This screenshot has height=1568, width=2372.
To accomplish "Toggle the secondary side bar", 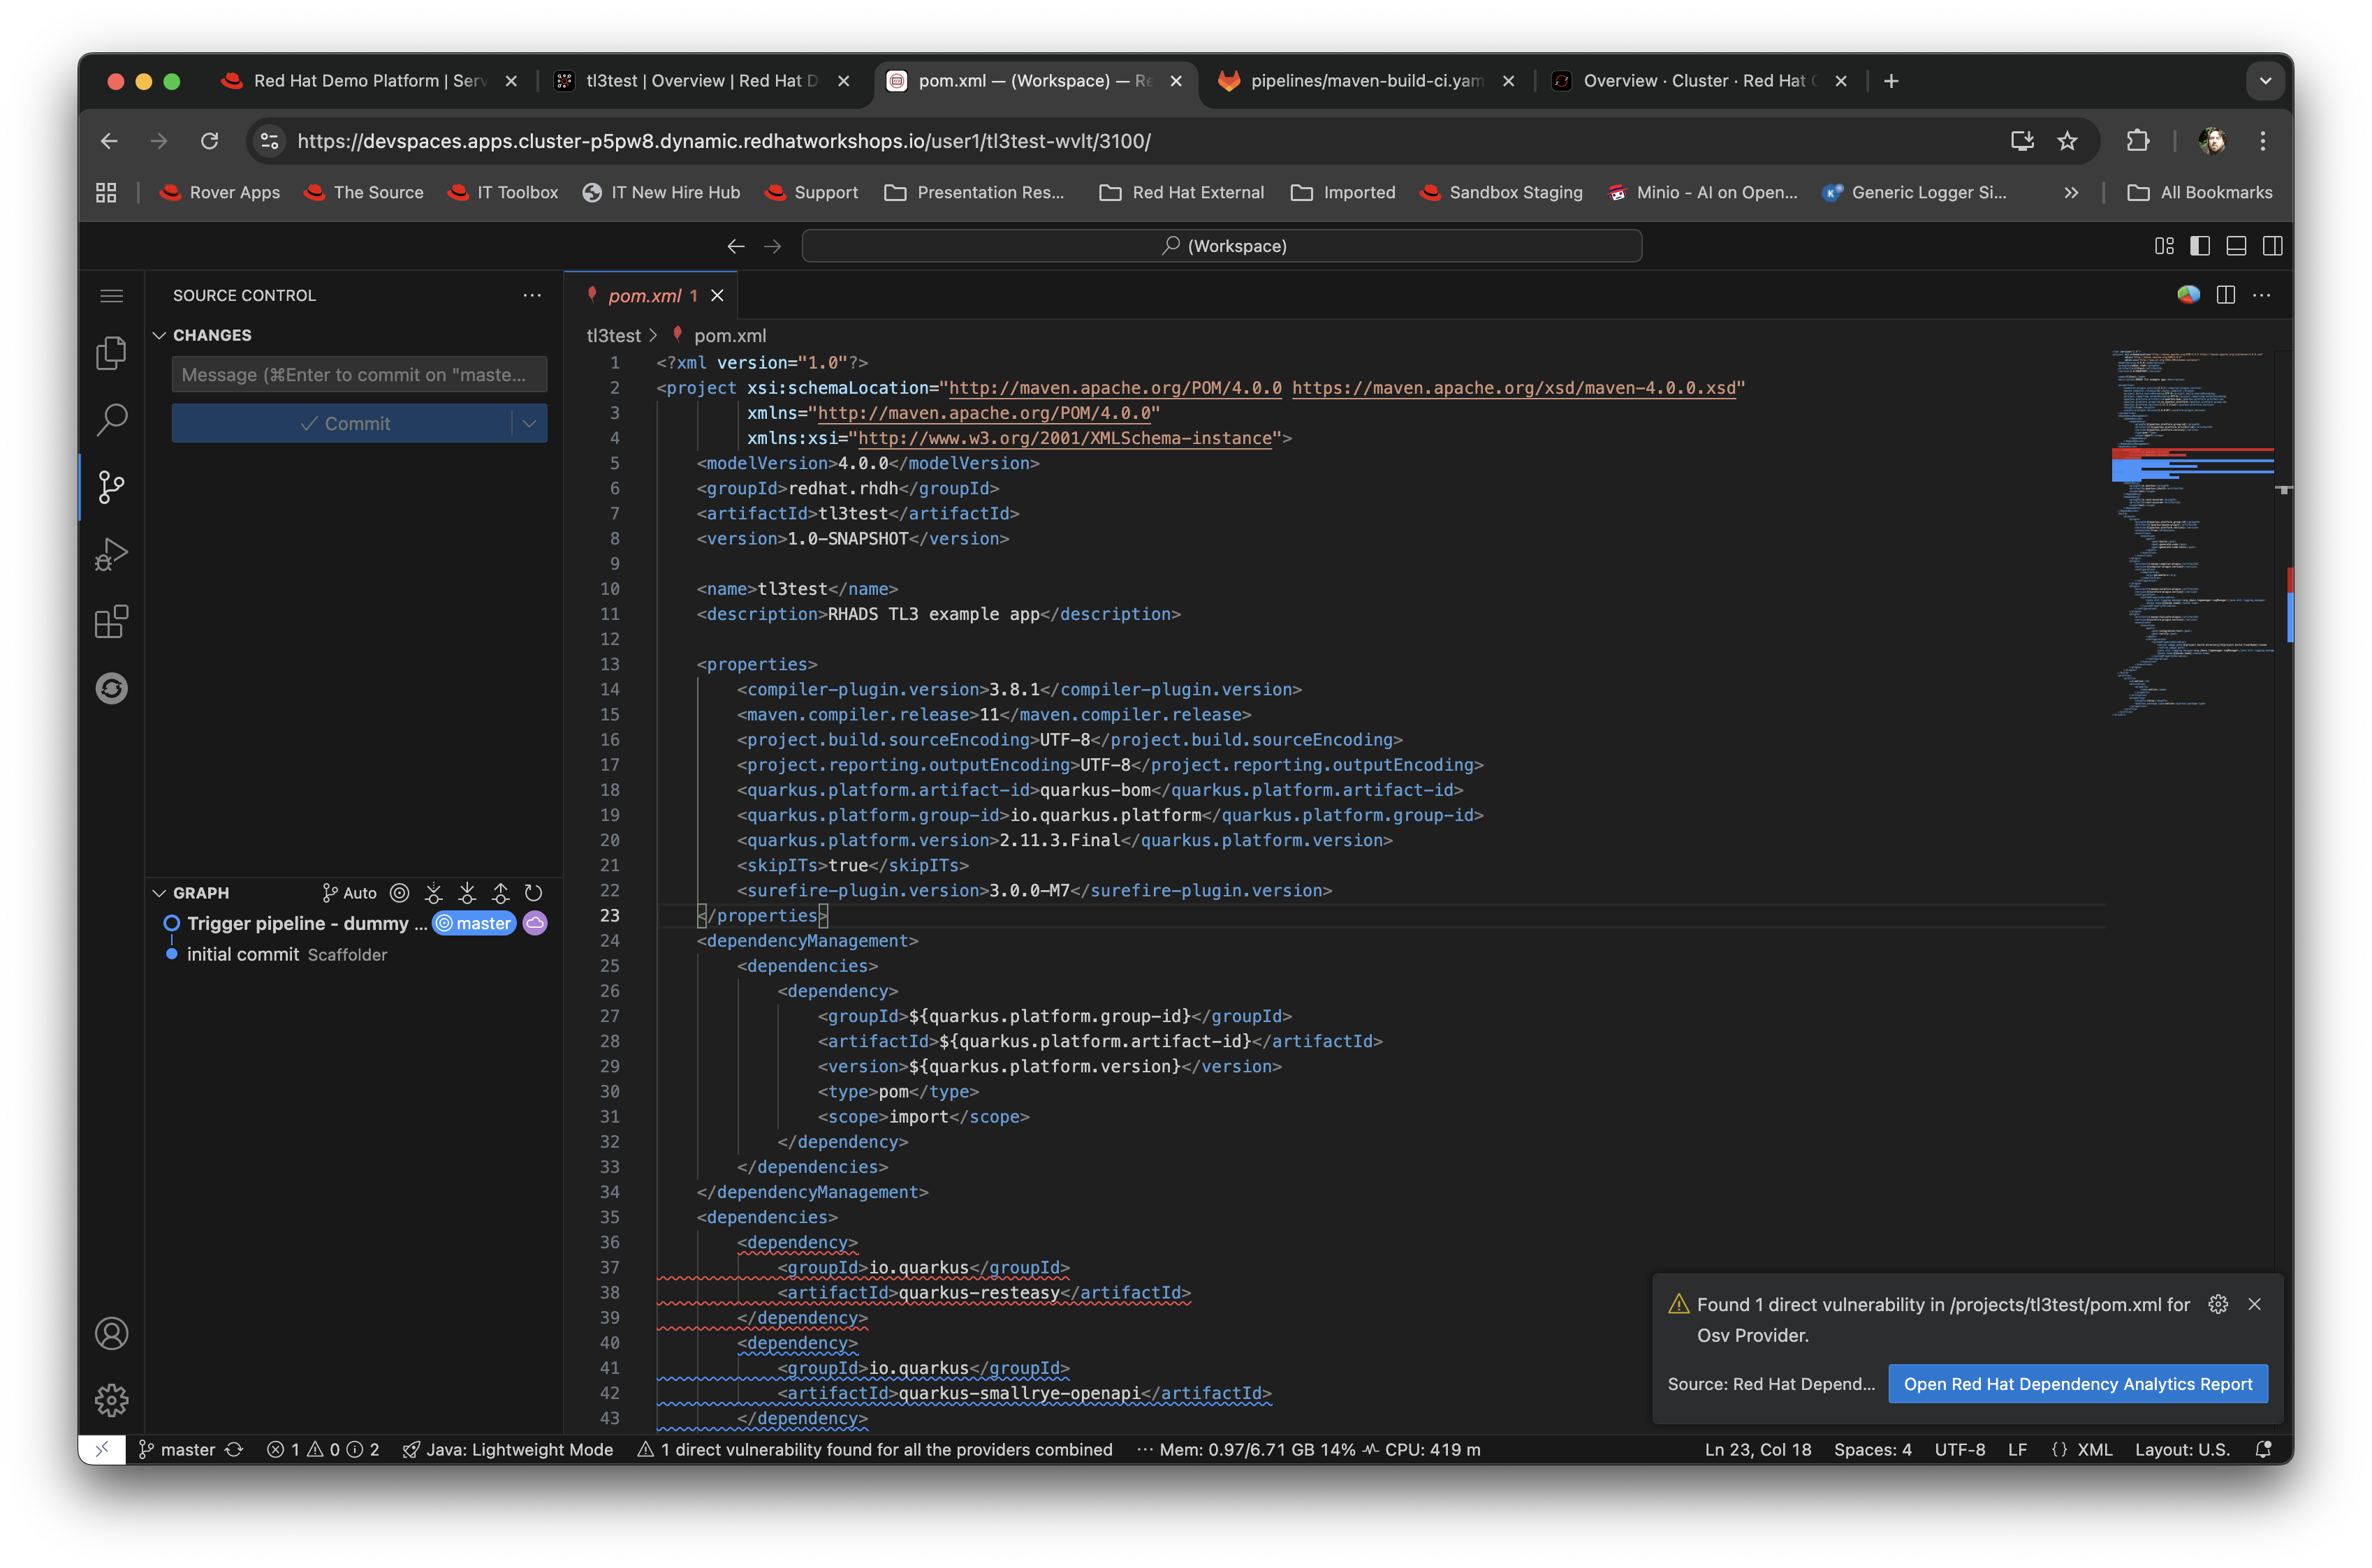I will click(x=2274, y=245).
